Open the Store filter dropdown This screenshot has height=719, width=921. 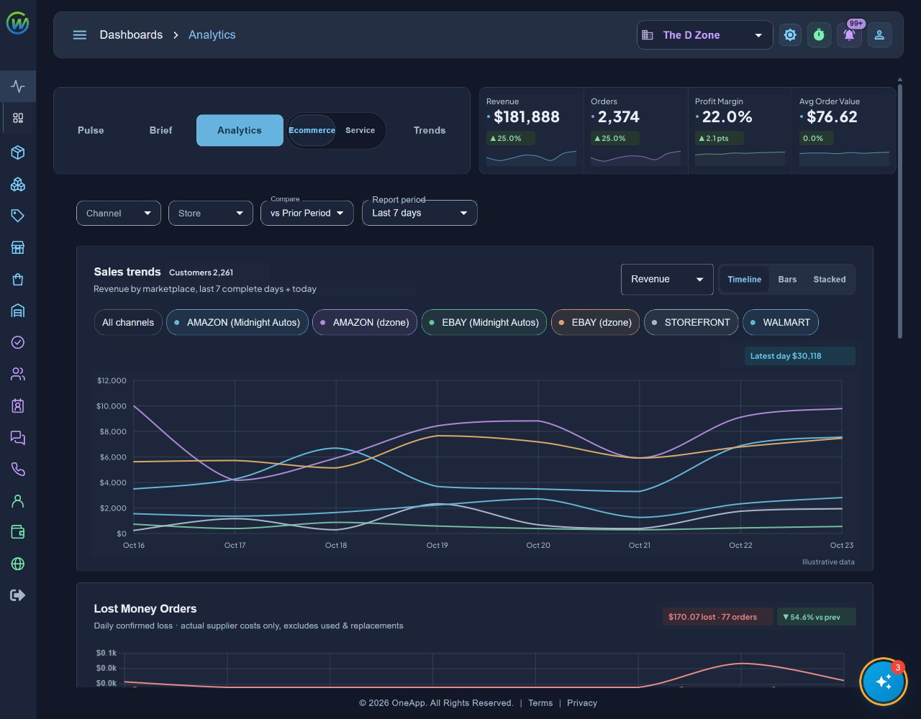(211, 213)
